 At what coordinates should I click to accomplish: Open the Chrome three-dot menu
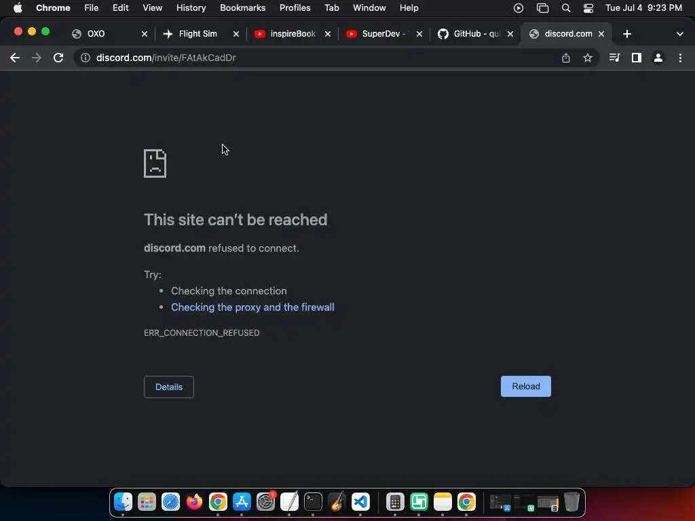coord(680,58)
